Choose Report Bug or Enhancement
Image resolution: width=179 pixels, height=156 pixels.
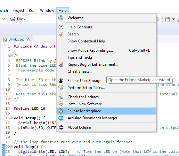pyautogui.click(x=106, y=64)
